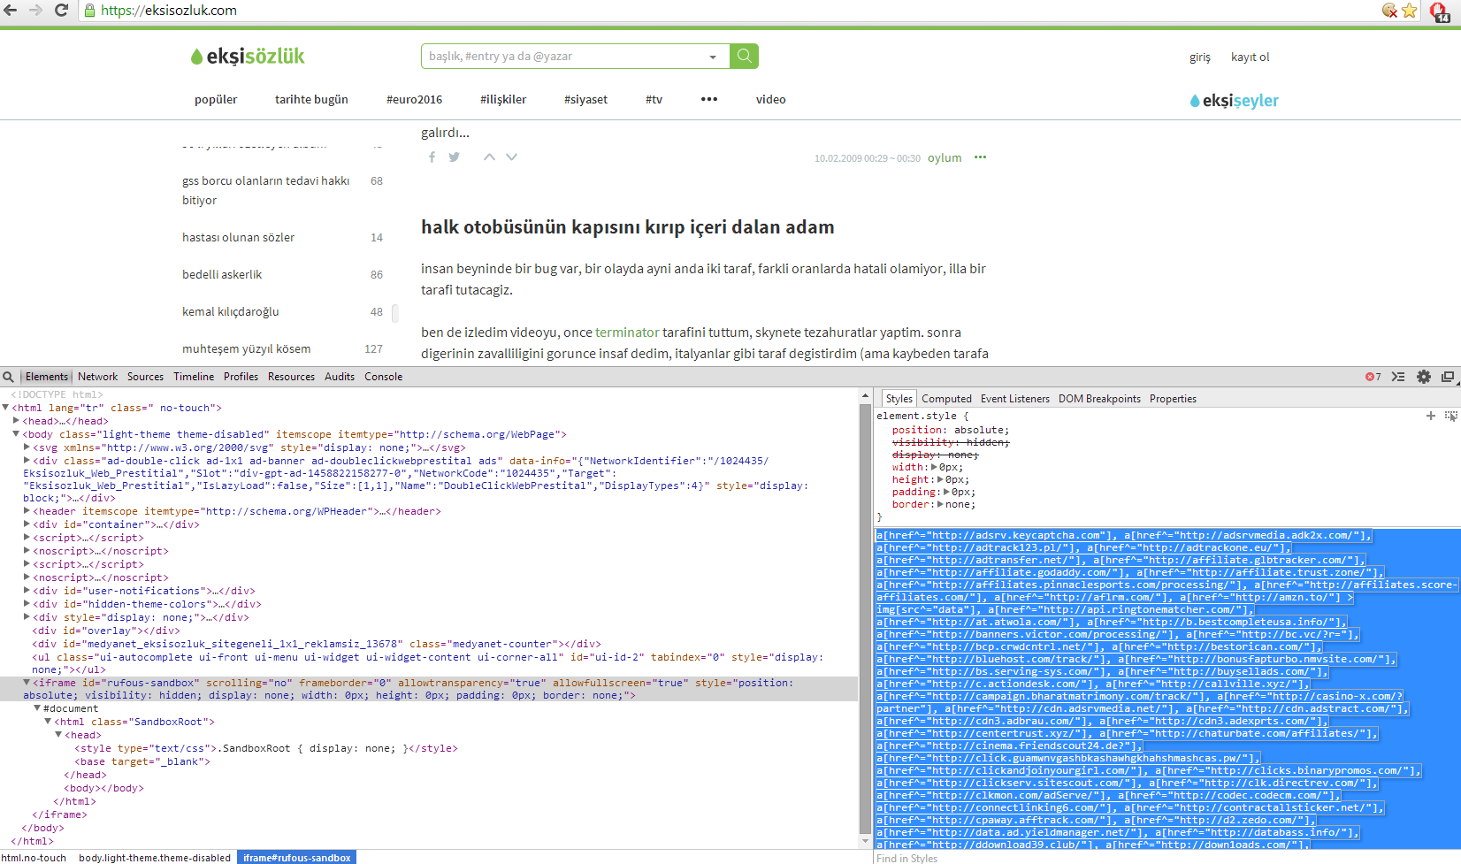Click the browser back arrow

[x=11, y=11]
